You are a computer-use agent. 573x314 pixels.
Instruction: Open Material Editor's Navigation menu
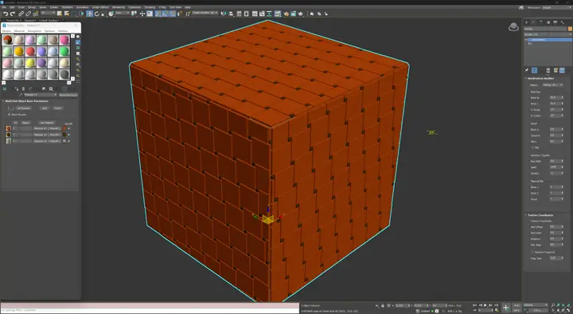[x=34, y=31]
